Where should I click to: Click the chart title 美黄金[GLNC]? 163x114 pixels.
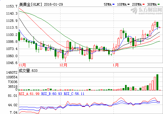(31, 4)
